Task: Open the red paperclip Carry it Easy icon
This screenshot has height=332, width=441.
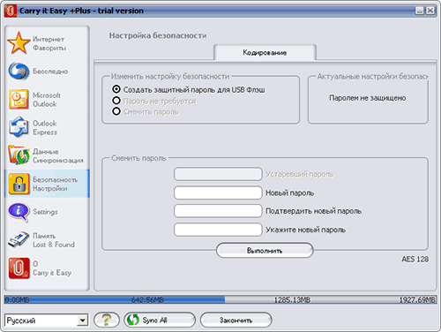Action: tap(19, 268)
